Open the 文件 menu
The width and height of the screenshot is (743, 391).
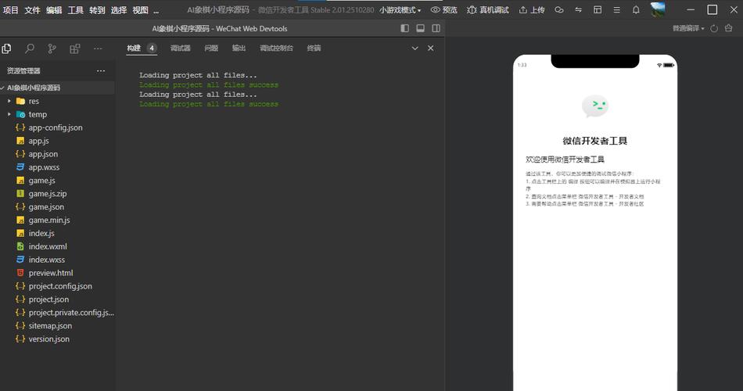coord(32,10)
